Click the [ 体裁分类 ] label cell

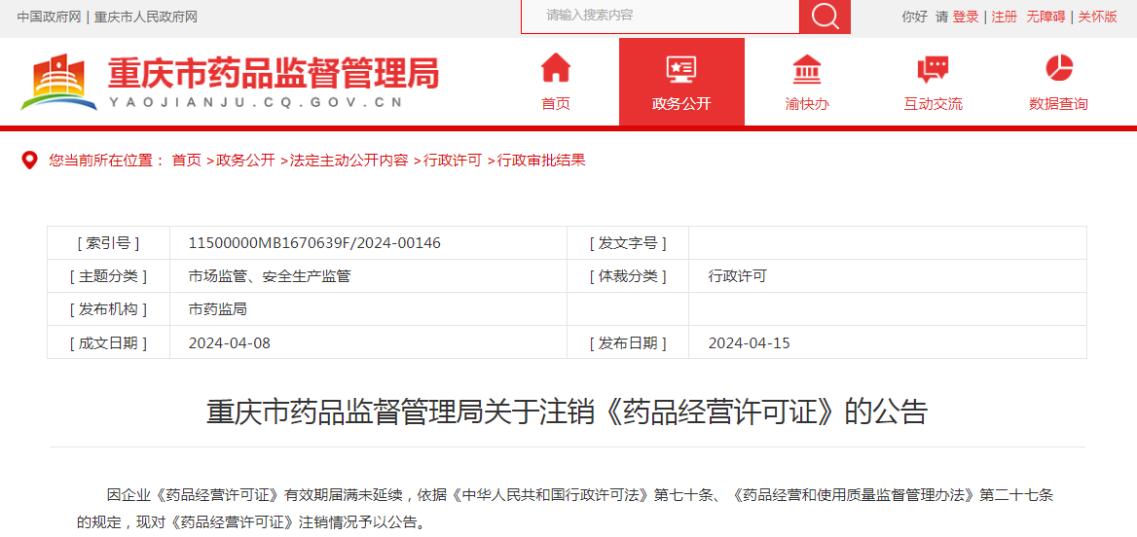pos(628,276)
